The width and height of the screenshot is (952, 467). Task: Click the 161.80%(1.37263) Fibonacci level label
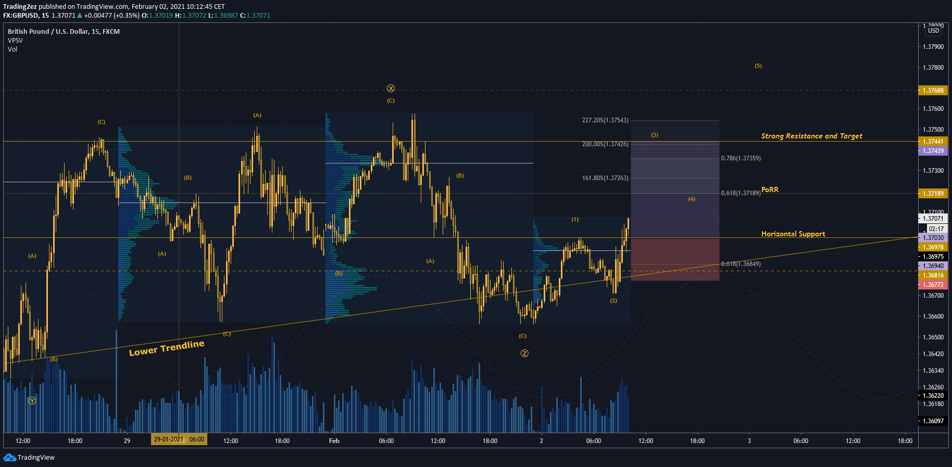[x=605, y=178]
